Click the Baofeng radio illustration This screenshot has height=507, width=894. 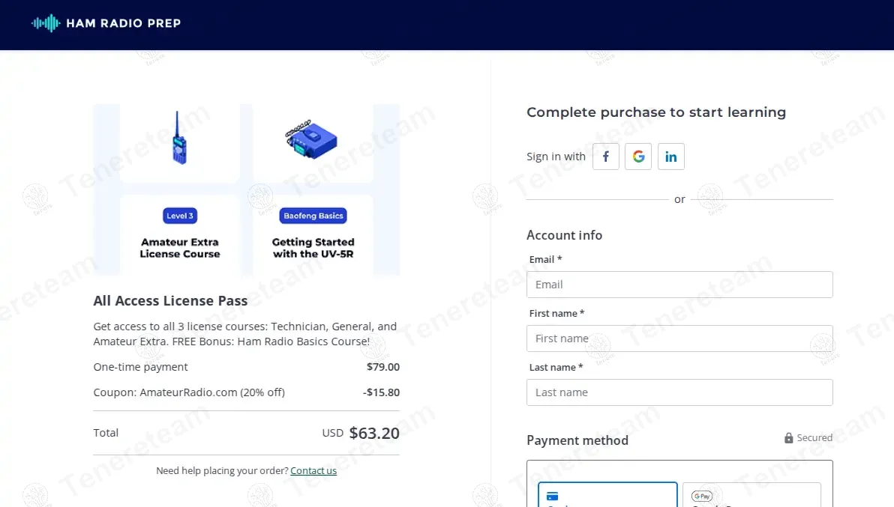(311, 139)
